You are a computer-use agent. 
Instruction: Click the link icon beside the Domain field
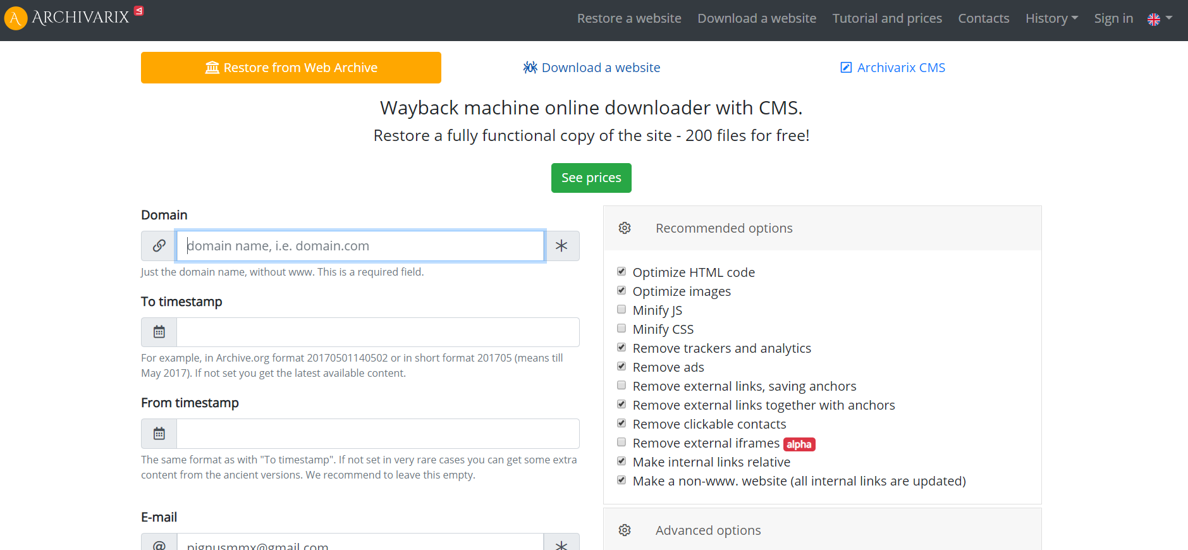[159, 246]
